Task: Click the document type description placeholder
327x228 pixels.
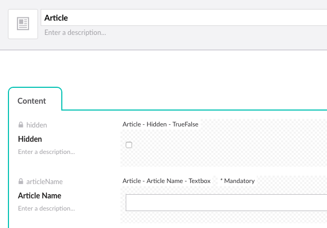Action: pos(75,33)
